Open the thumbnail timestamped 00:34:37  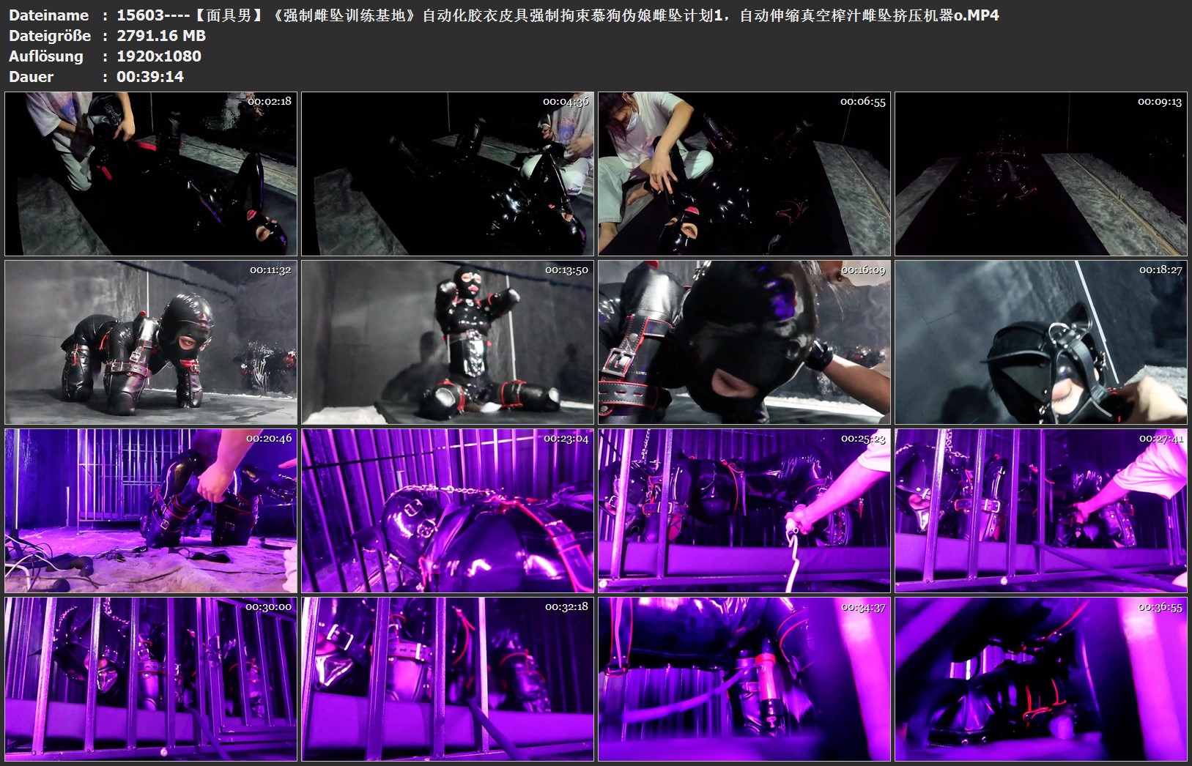pos(744,679)
